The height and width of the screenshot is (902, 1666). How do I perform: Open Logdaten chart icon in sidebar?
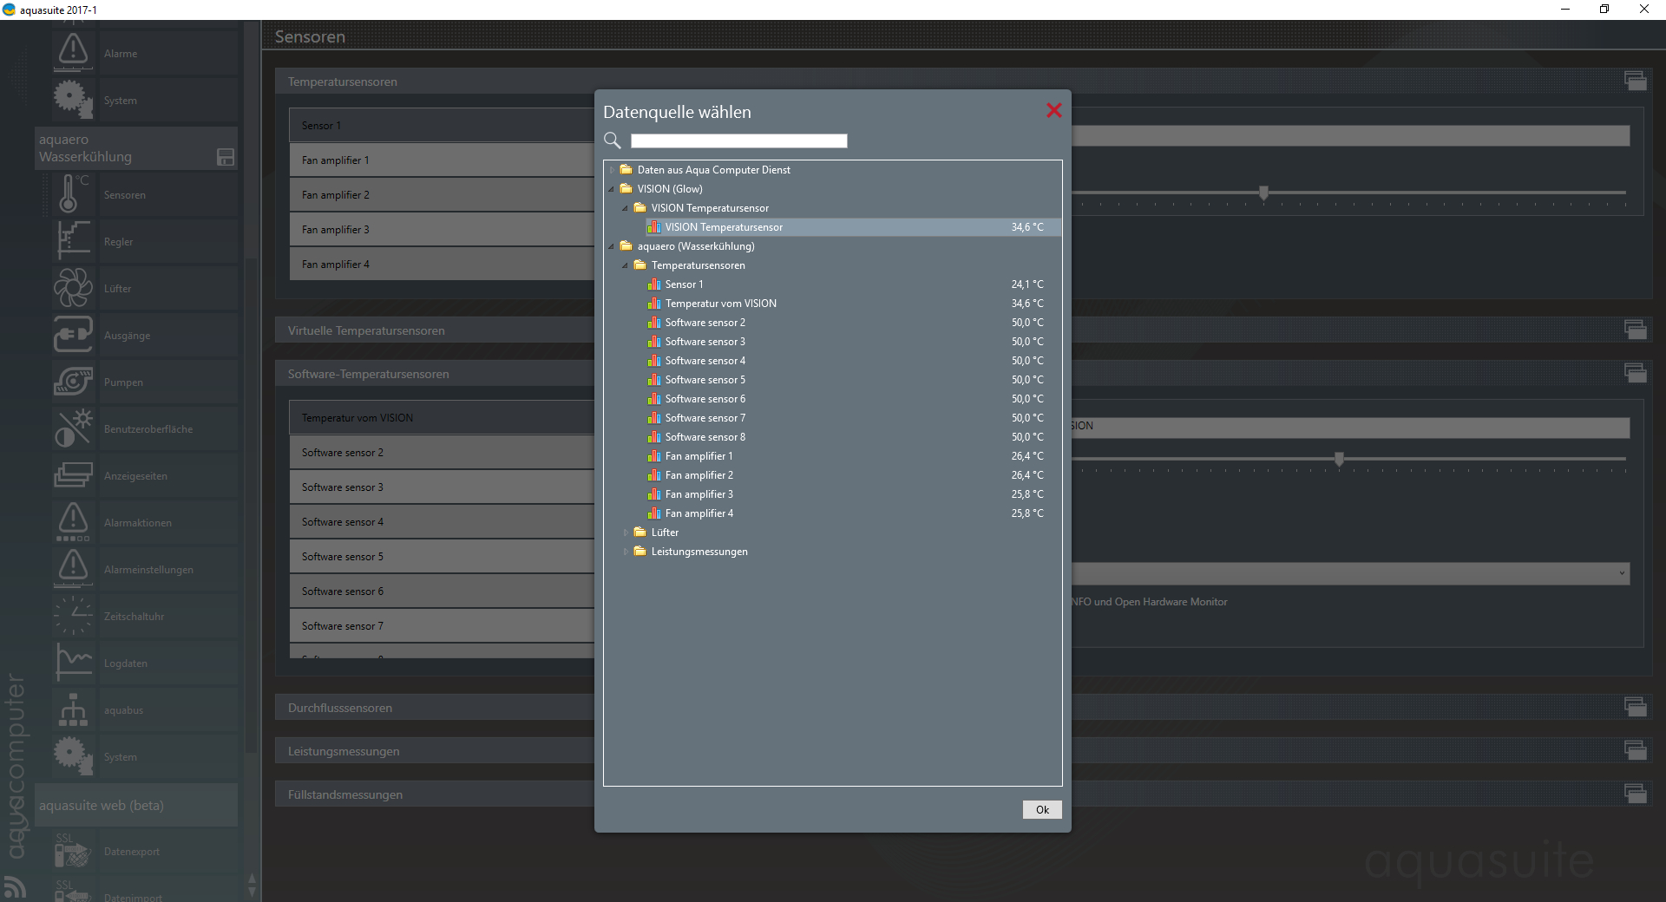pyautogui.click(x=73, y=663)
